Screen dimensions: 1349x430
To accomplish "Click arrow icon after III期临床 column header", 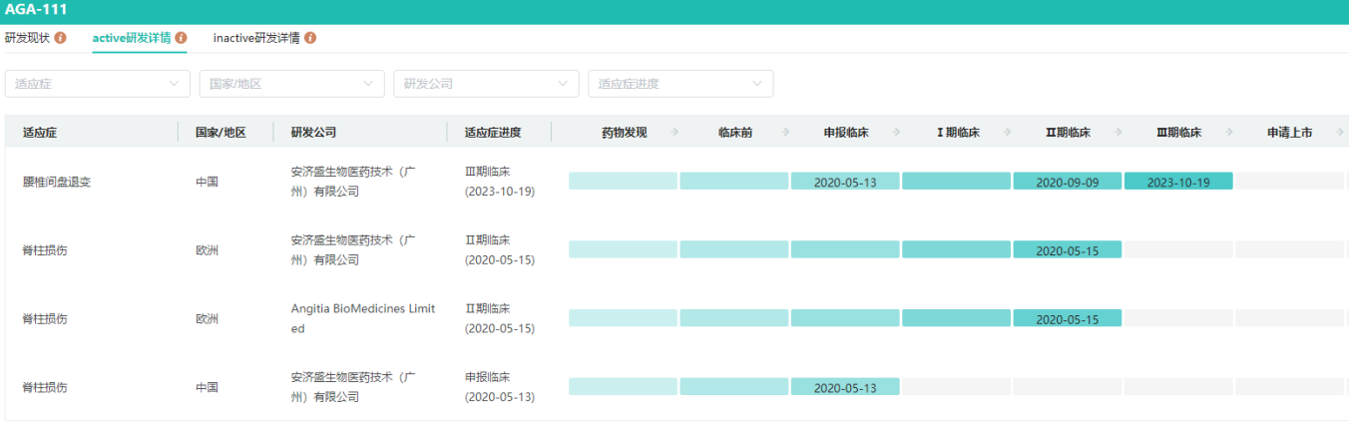I will pyautogui.click(x=1229, y=132).
